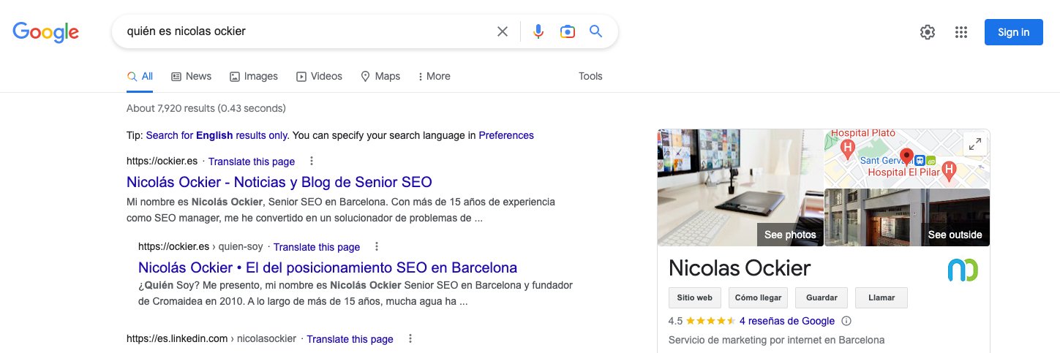This screenshot has width=1060, height=353.
Task: Open the Google apps grid icon
Action: (x=961, y=32)
